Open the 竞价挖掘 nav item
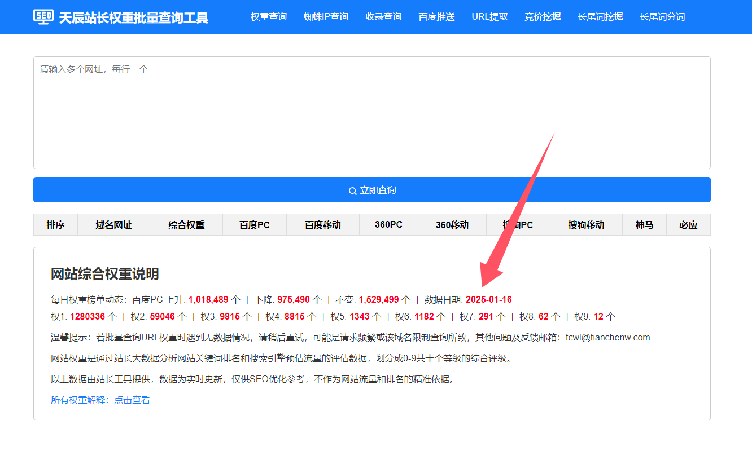Image resolution: width=752 pixels, height=456 pixels. (x=543, y=17)
